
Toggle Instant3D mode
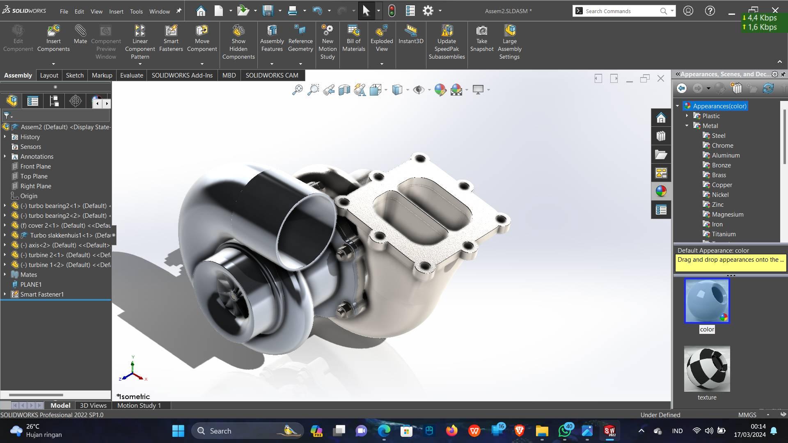point(411,34)
